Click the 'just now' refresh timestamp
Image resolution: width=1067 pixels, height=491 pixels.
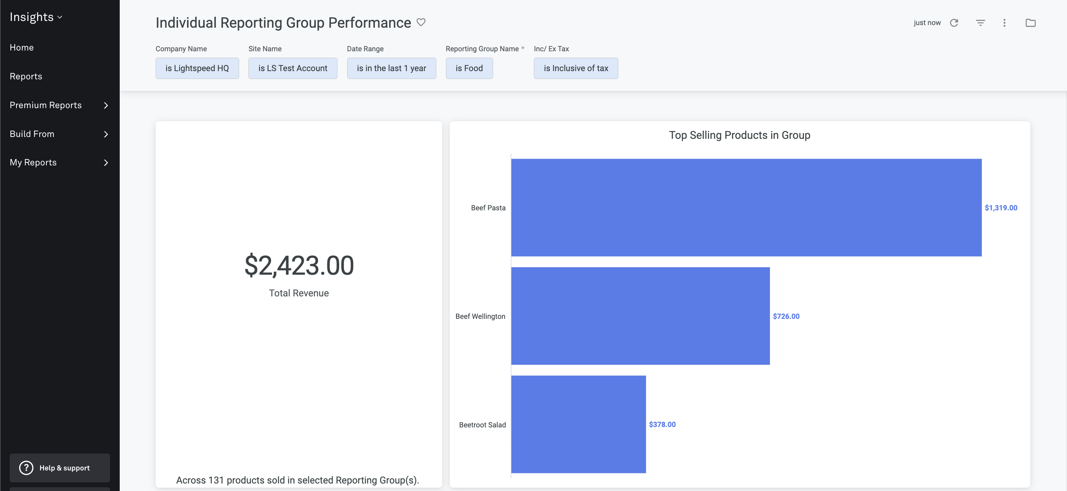tap(927, 23)
